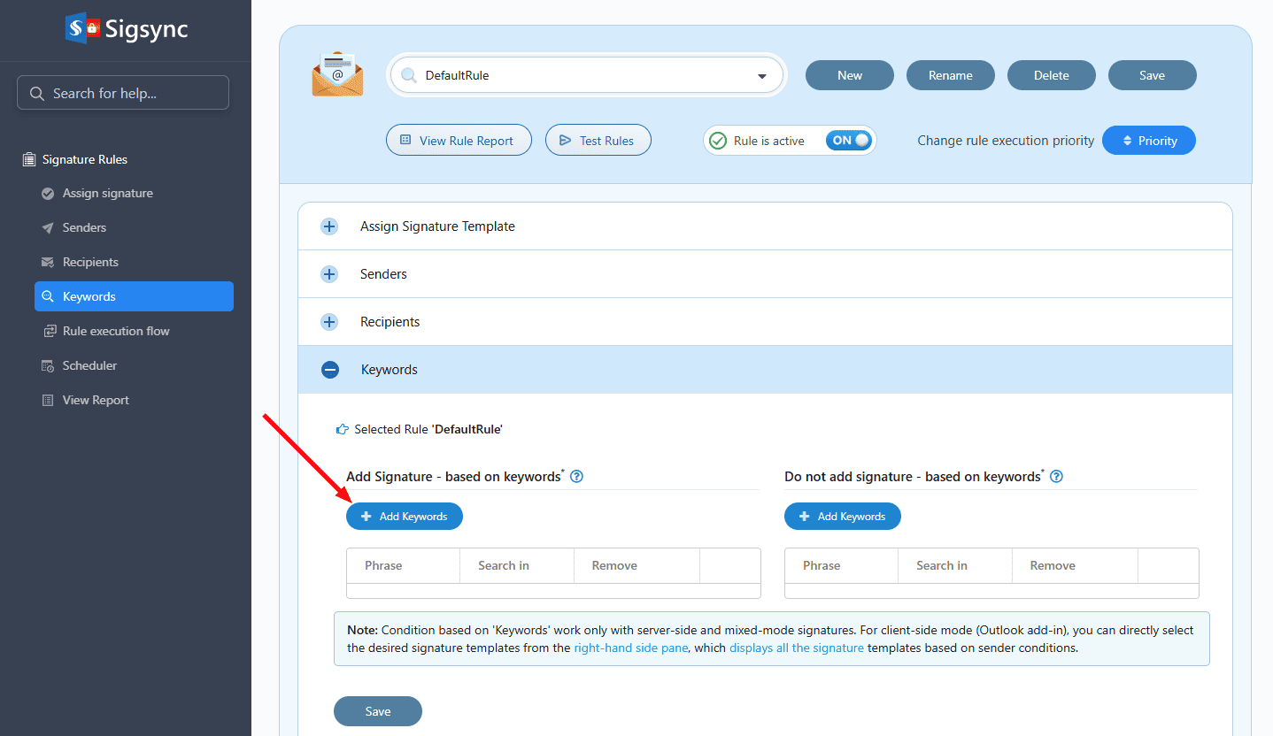The image size is (1273, 736).
Task: Click the right-hand side pane link
Action: coord(630,648)
